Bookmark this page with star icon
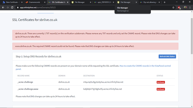 coord(173,8)
